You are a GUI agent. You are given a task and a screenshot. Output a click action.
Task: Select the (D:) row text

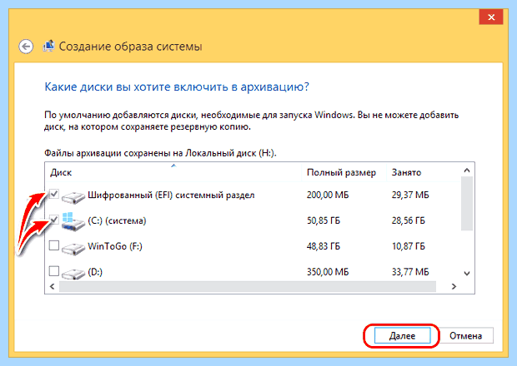[95, 272]
